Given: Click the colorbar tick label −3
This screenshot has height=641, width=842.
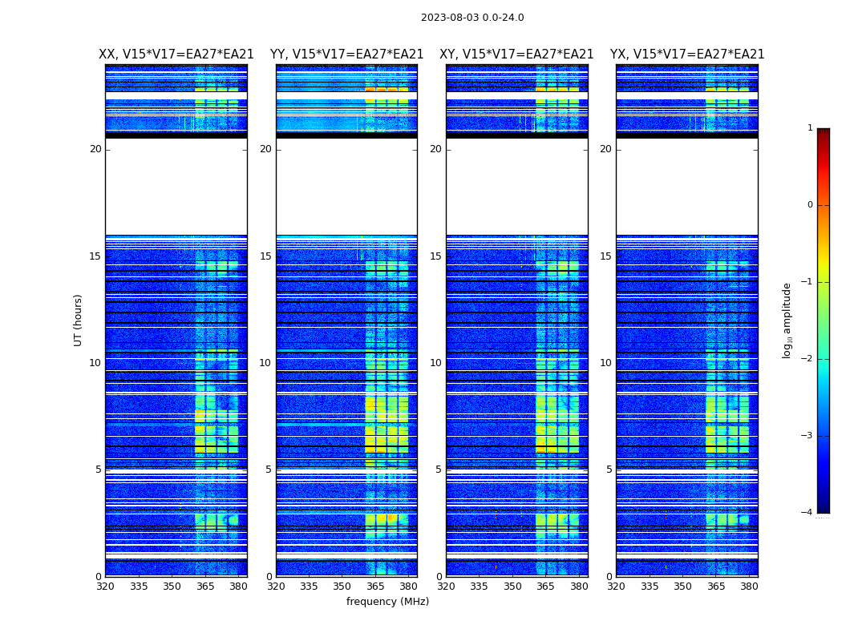Looking at the screenshot, I should point(807,436).
